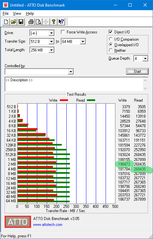Open the Drive dropdown
Screen dimensions: 153x239
(51, 33)
